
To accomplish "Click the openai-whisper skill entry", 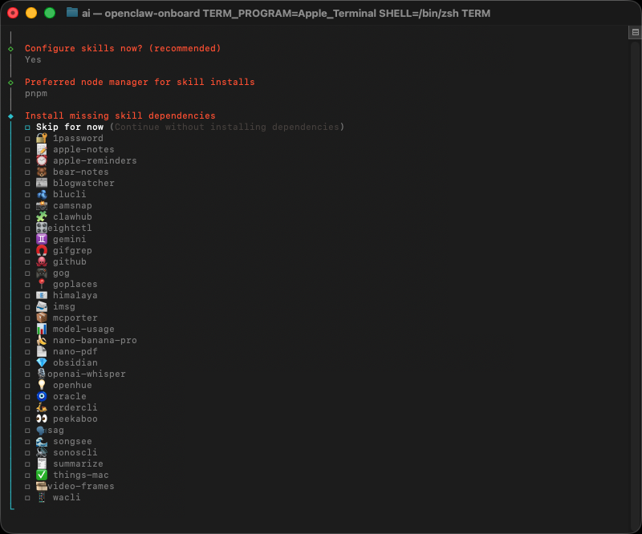I will [87, 374].
